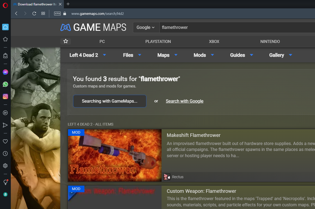Open Easy Setup with the lightbulb icon
Screen dimensions: 315x209
[5, 182]
